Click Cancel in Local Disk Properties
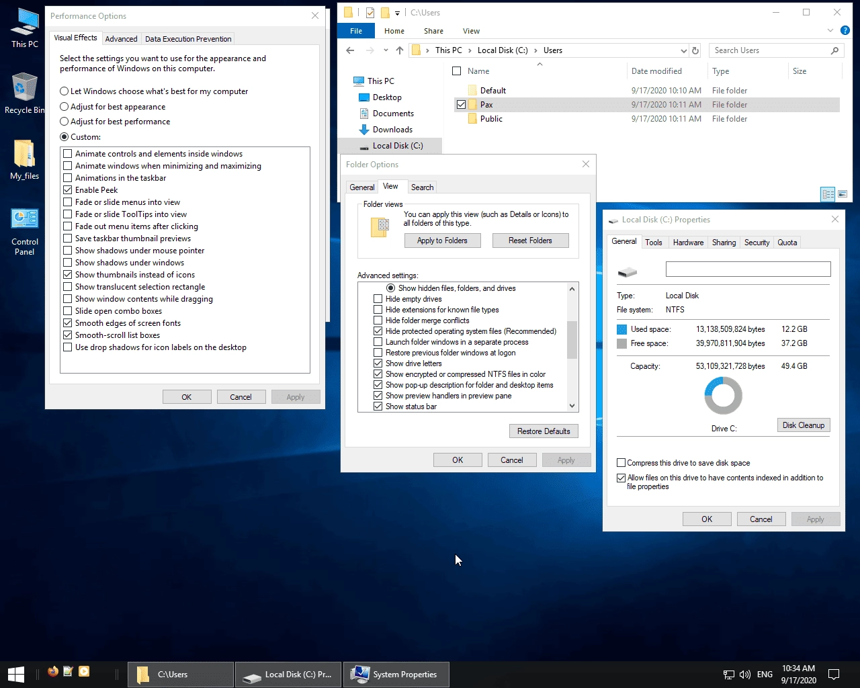The image size is (860, 688). 761,519
